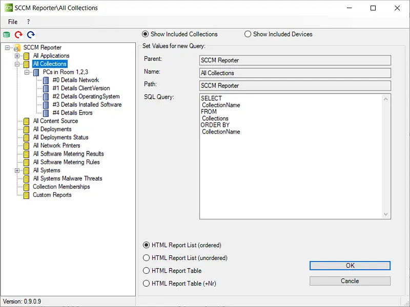Image resolution: width=410 pixels, height=307 pixels.
Task: Click the red refresh arrow icon
Action: pos(18,34)
